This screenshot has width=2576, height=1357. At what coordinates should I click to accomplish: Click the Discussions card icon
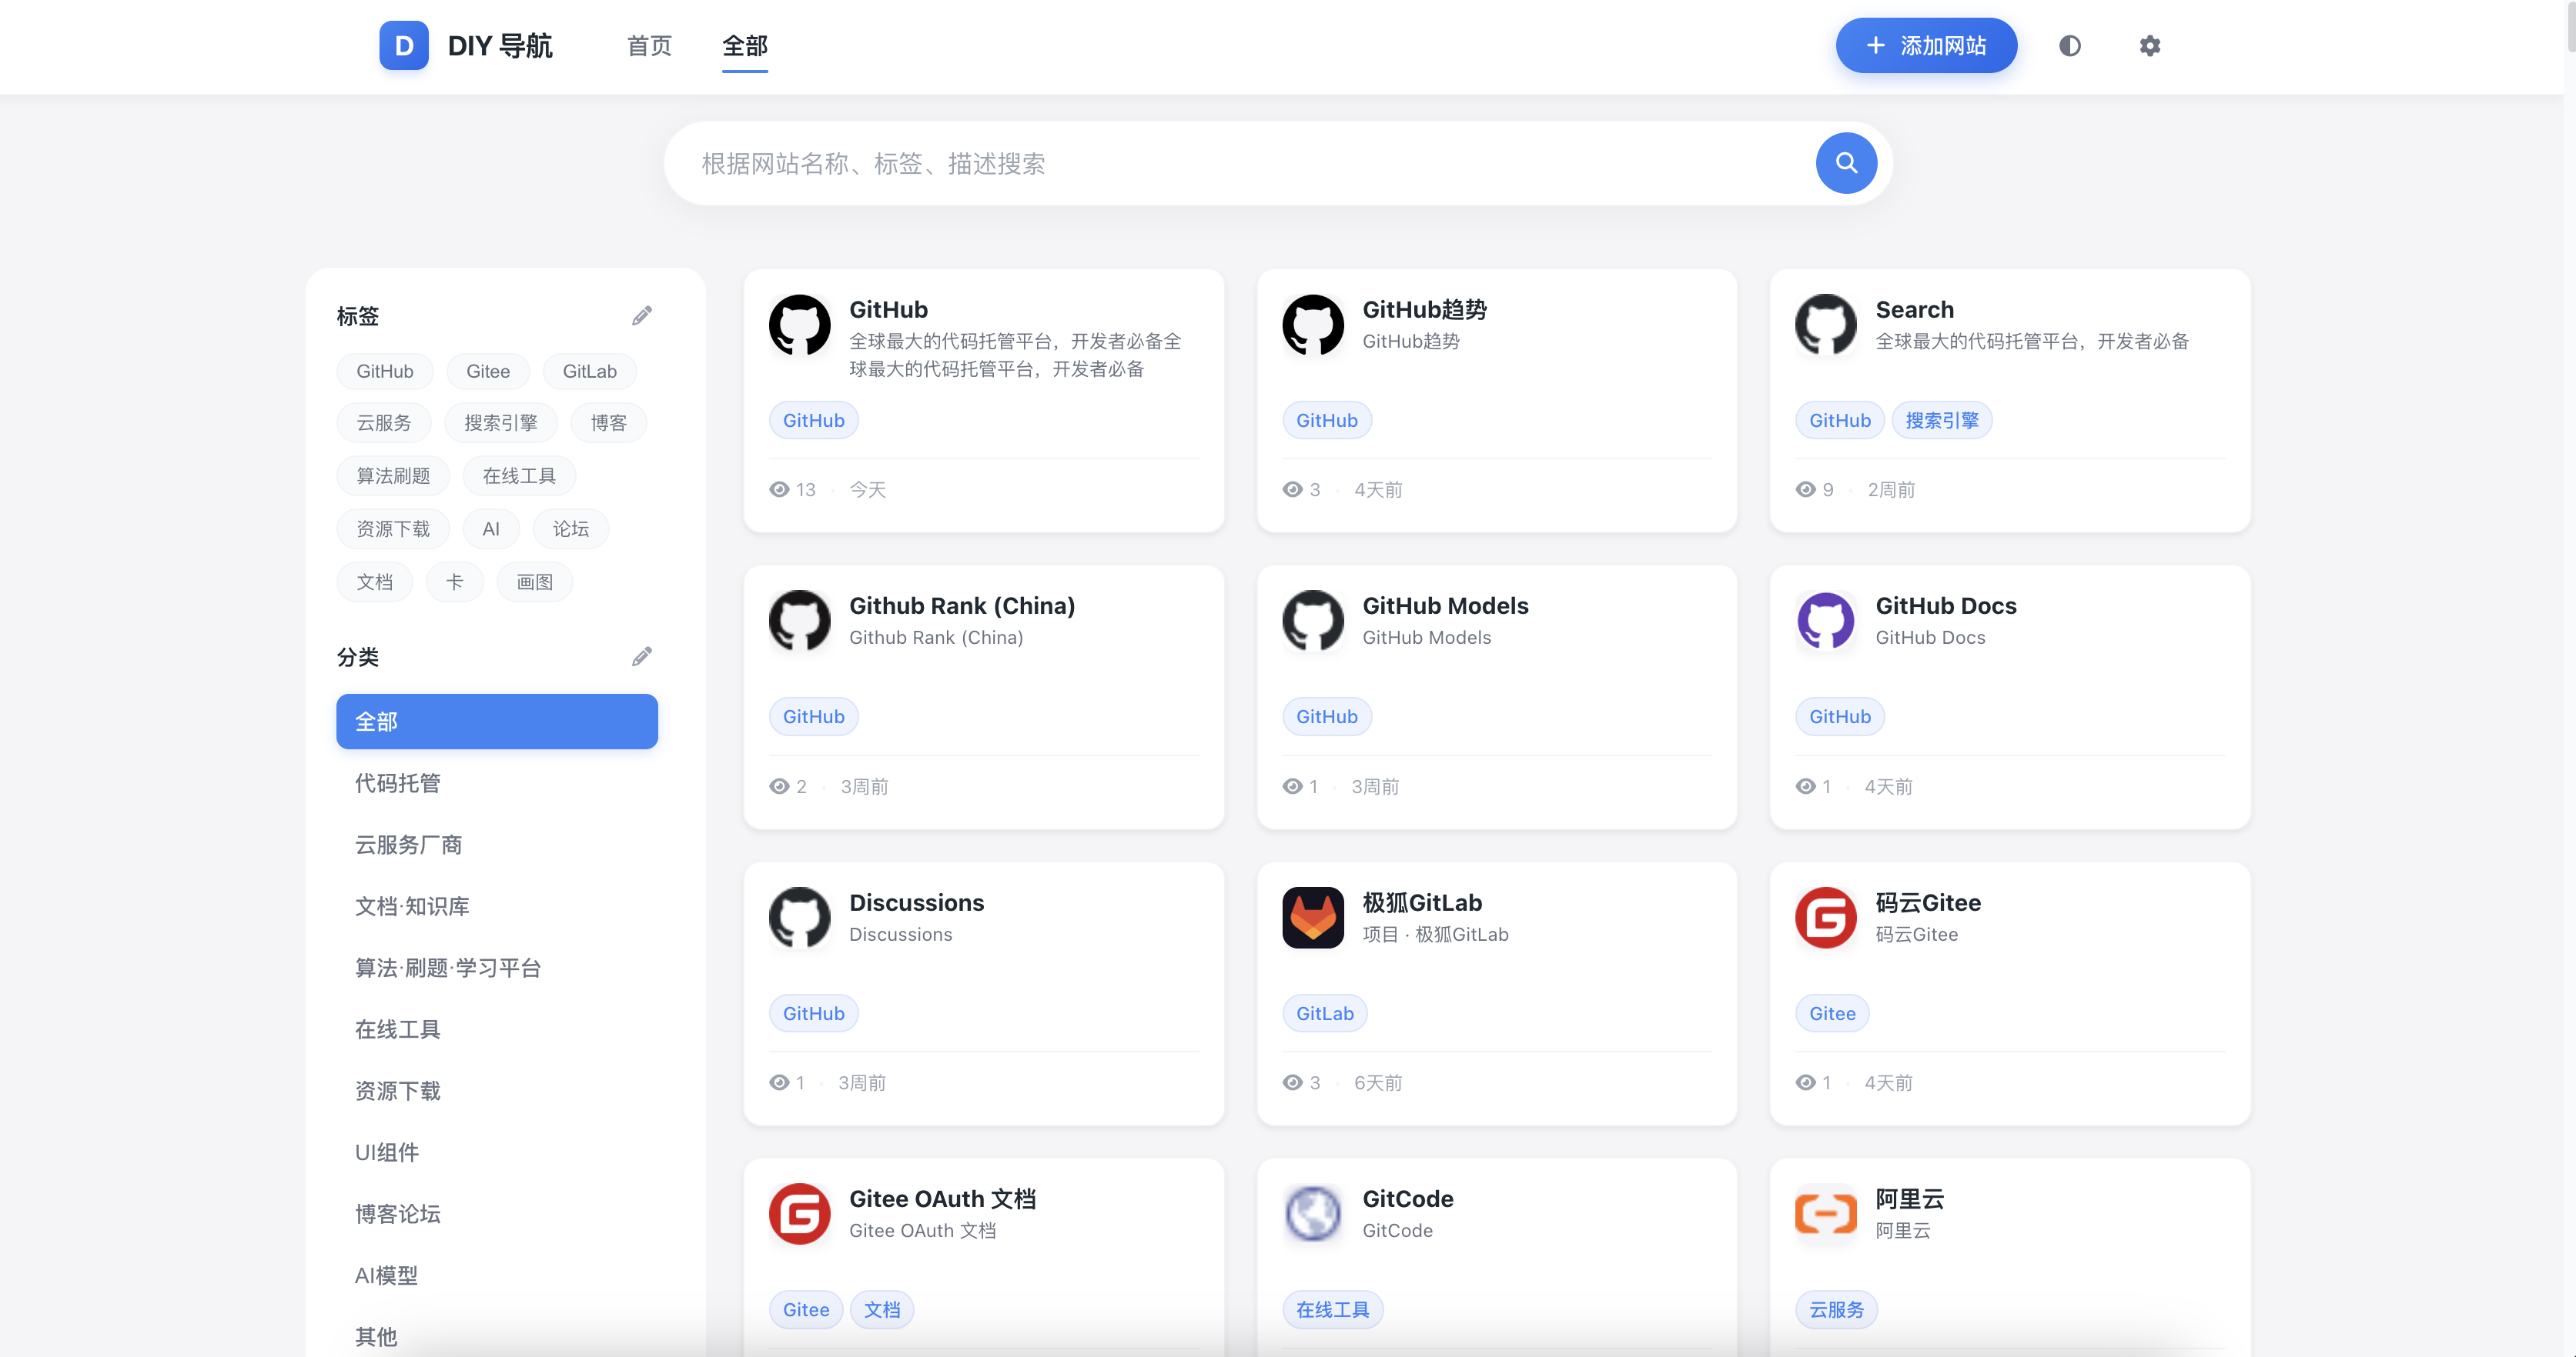click(x=799, y=917)
